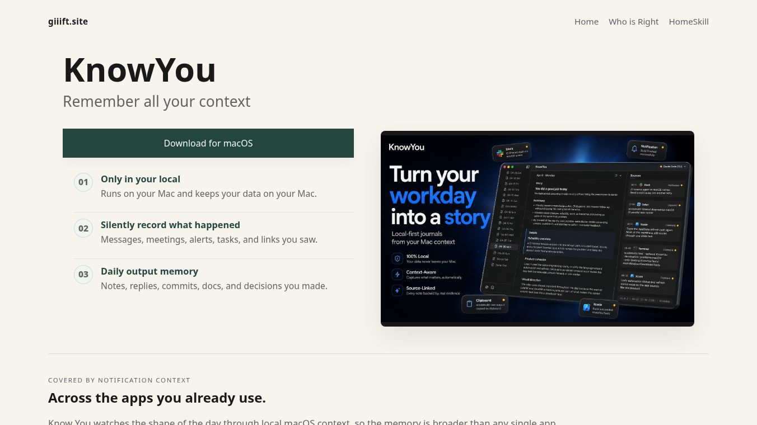Click the Context-Aware lightning icon
Image resolution: width=757 pixels, height=425 pixels.
click(x=398, y=275)
